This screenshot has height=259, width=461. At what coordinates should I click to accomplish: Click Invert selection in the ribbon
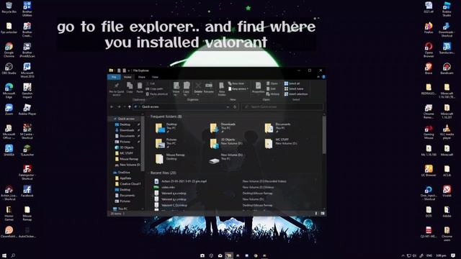[296, 94]
